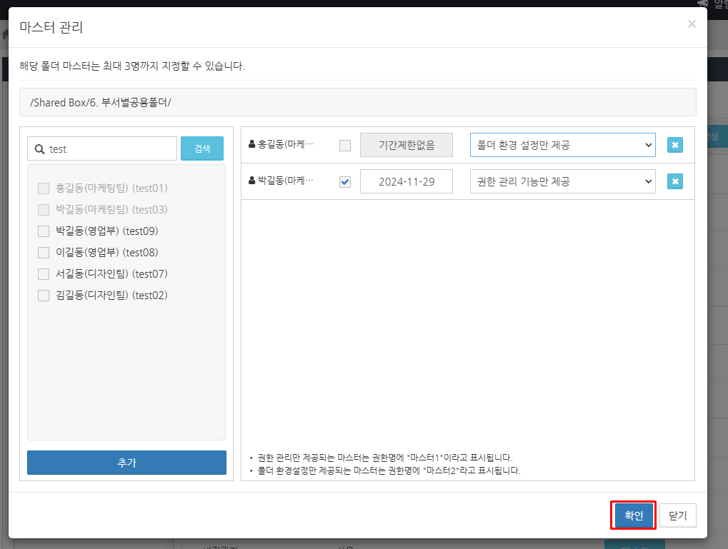728x549 pixels.
Task: Click the 검색 button
Action: tap(202, 148)
